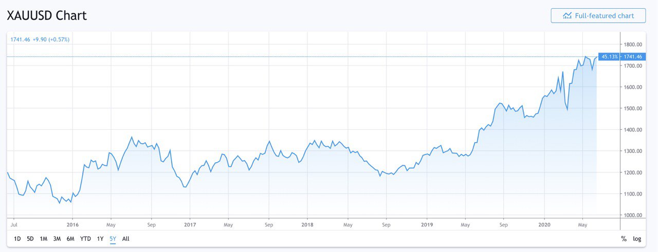
Task: Select the 1M time range
Action: [x=44, y=239]
